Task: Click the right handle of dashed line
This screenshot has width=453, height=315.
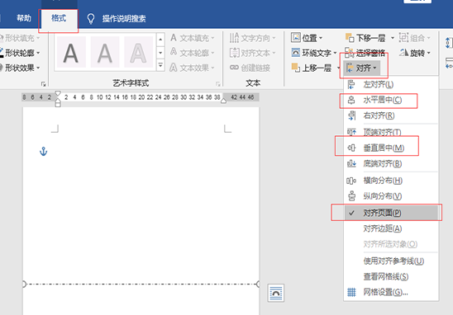Action: click(258, 284)
